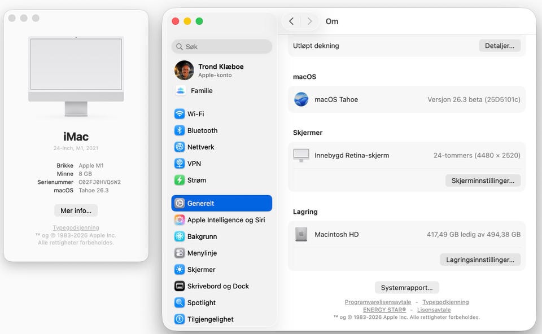Viewport: 542px width, 334px height.
Task: Click Trond Klæboe profile picture
Action: click(x=184, y=70)
